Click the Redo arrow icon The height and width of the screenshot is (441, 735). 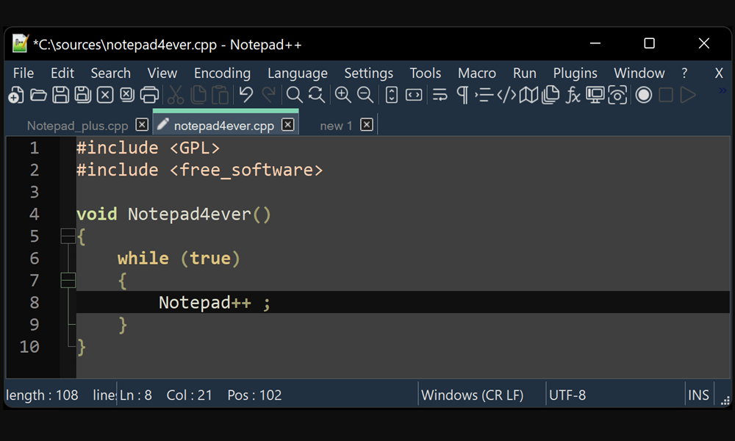click(268, 95)
